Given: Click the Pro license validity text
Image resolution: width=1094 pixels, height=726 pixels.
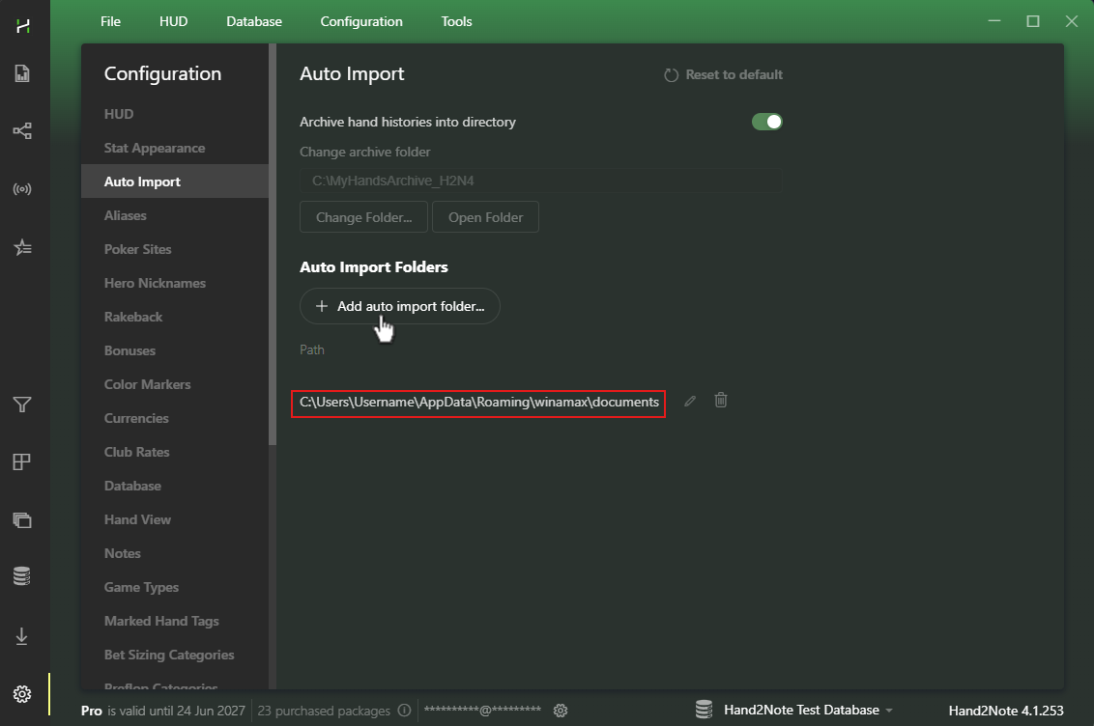Looking at the screenshot, I should tap(163, 710).
